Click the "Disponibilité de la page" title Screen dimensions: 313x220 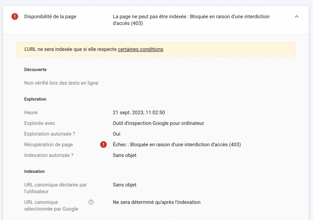tap(50, 17)
